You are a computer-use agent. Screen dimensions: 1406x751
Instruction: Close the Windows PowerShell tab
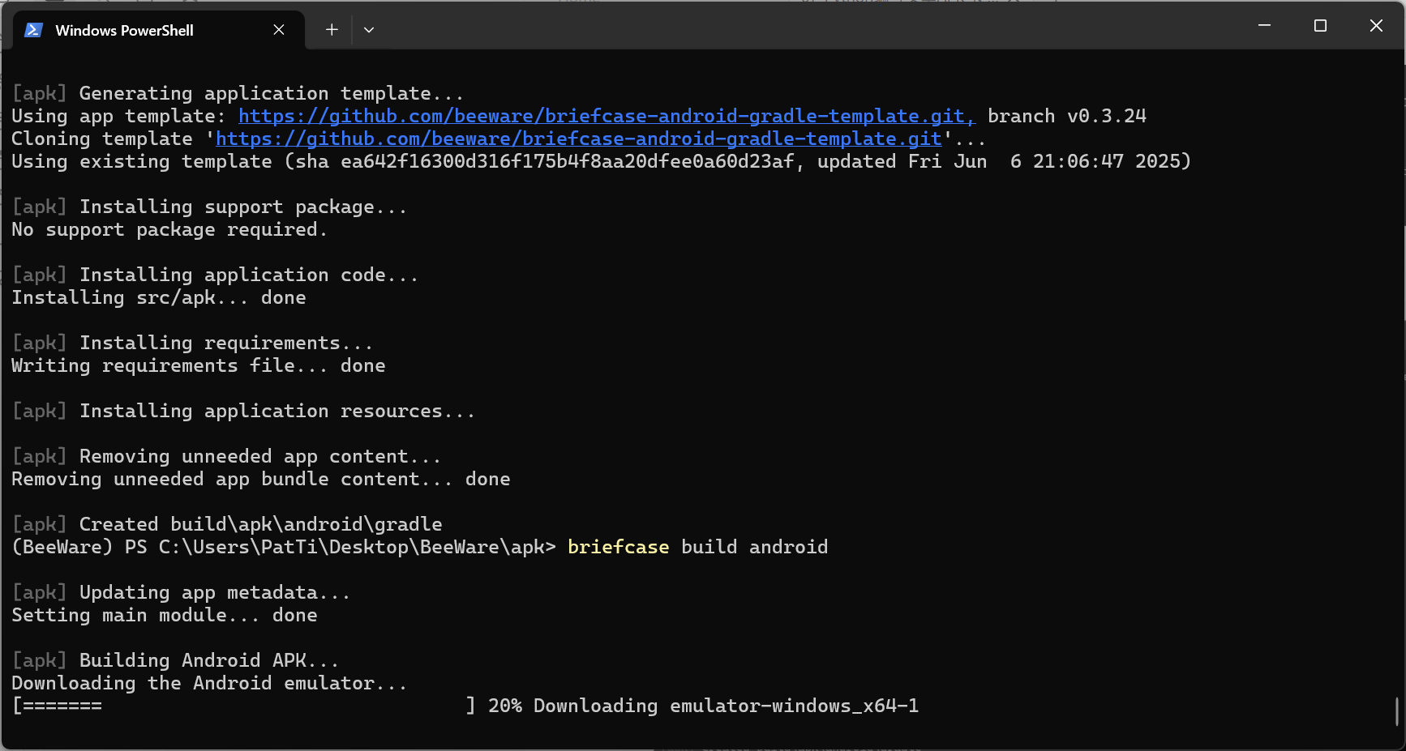279,30
